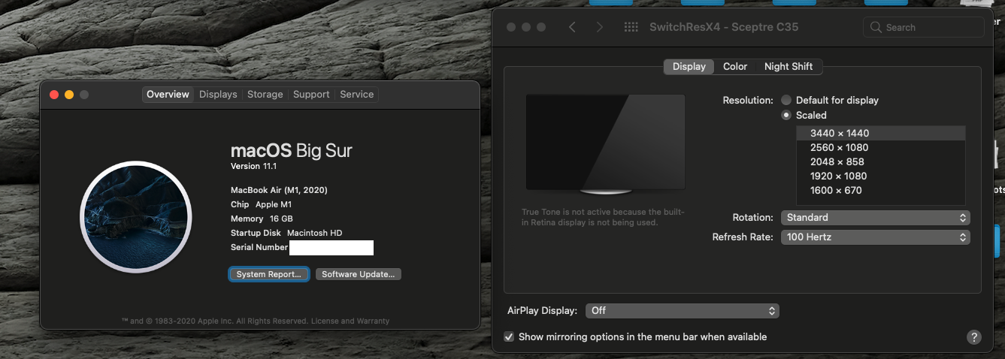This screenshot has width=1005, height=359.
Task: Select Default for display radio button
Action: 786,100
